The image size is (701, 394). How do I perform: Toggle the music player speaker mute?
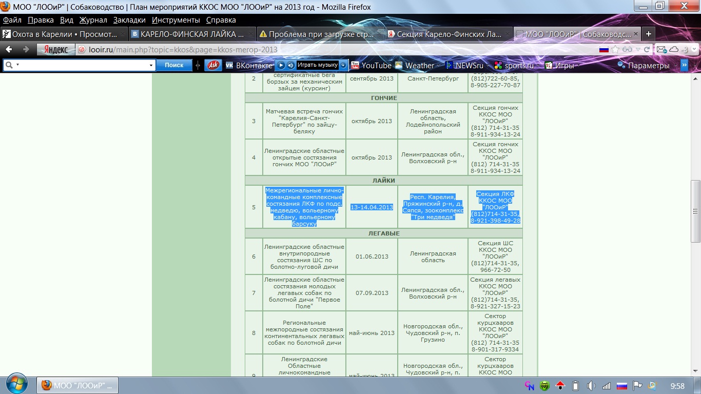click(x=290, y=65)
